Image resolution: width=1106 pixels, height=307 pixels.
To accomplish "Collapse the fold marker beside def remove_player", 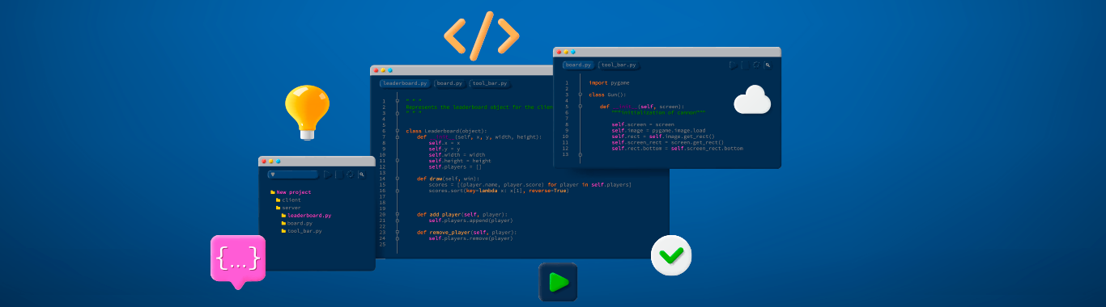I will point(398,232).
